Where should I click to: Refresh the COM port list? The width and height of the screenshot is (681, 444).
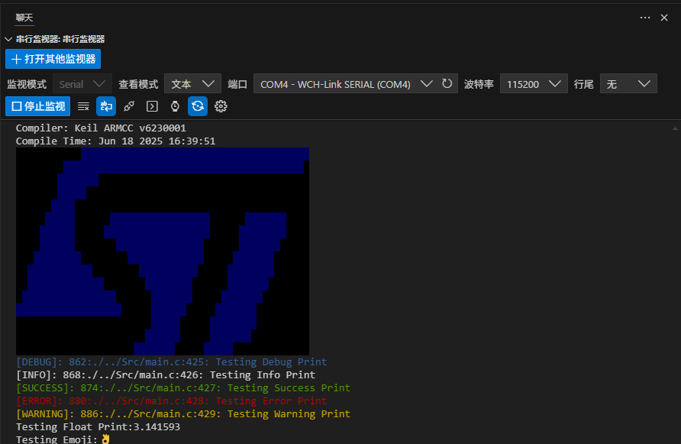point(446,83)
